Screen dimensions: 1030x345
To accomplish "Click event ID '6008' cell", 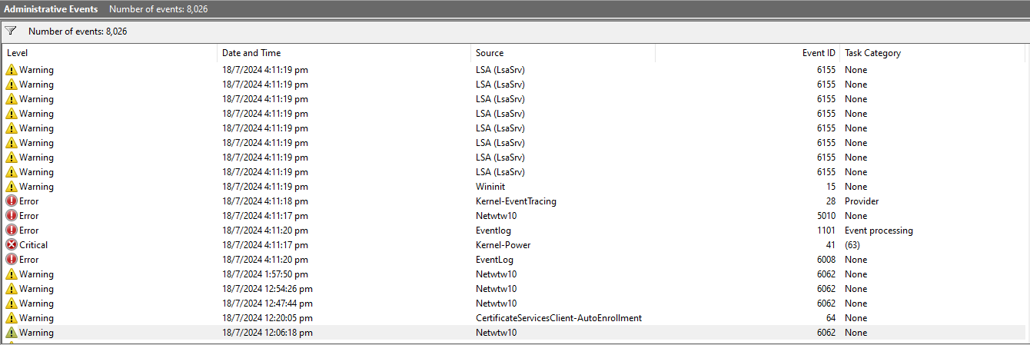I will (x=826, y=260).
